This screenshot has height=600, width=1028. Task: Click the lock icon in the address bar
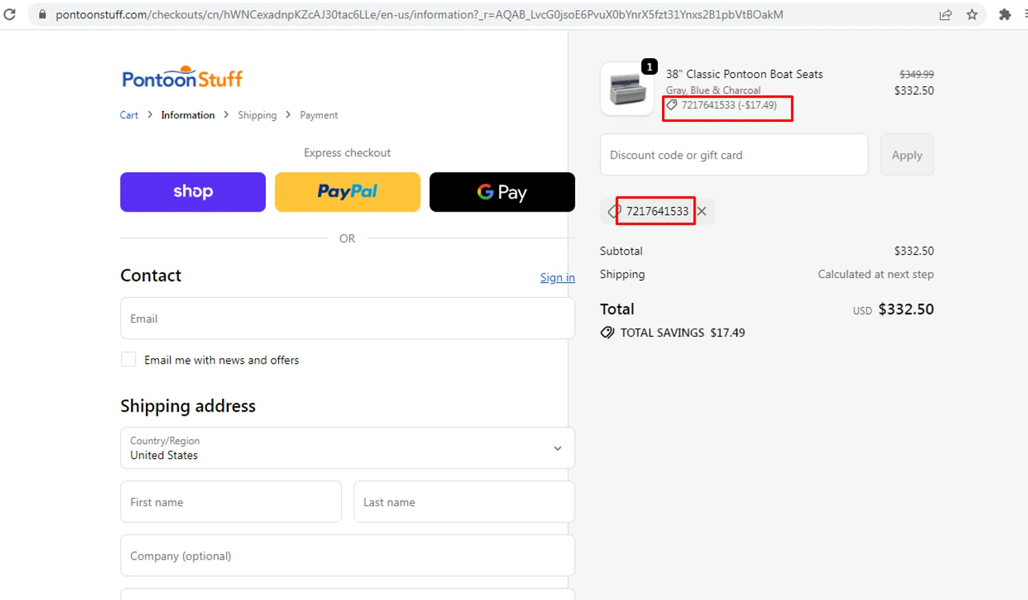(42, 14)
